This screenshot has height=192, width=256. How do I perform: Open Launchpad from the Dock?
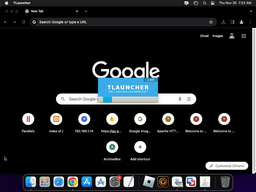coord(45,182)
